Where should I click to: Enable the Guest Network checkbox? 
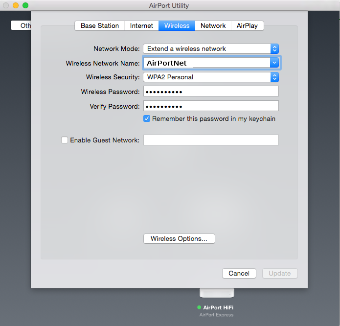(x=65, y=140)
